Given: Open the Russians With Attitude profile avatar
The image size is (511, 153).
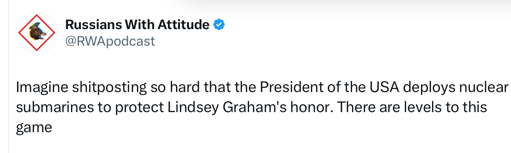Looking at the screenshot, I should (x=37, y=33).
